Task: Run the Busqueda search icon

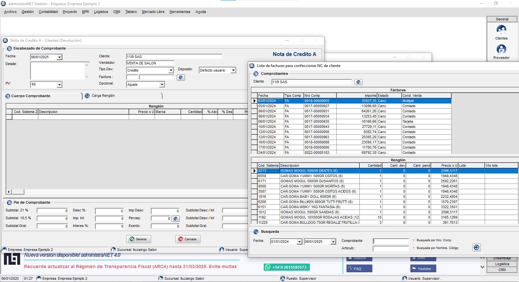Action: click(x=476, y=247)
